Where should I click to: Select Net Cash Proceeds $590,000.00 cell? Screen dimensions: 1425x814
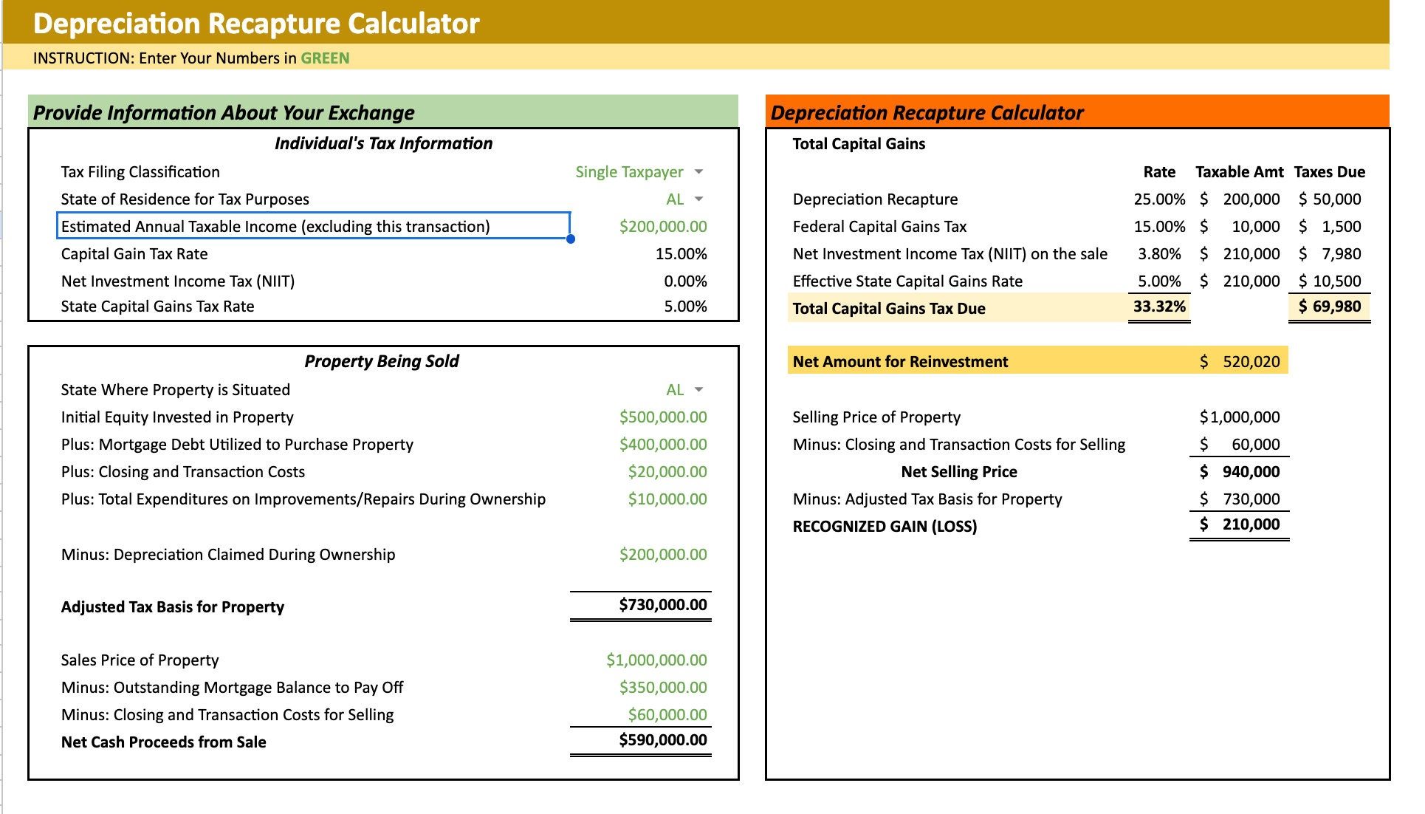(x=662, y=740)
